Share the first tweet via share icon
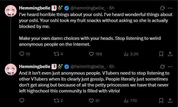 [x=170, y=54]
